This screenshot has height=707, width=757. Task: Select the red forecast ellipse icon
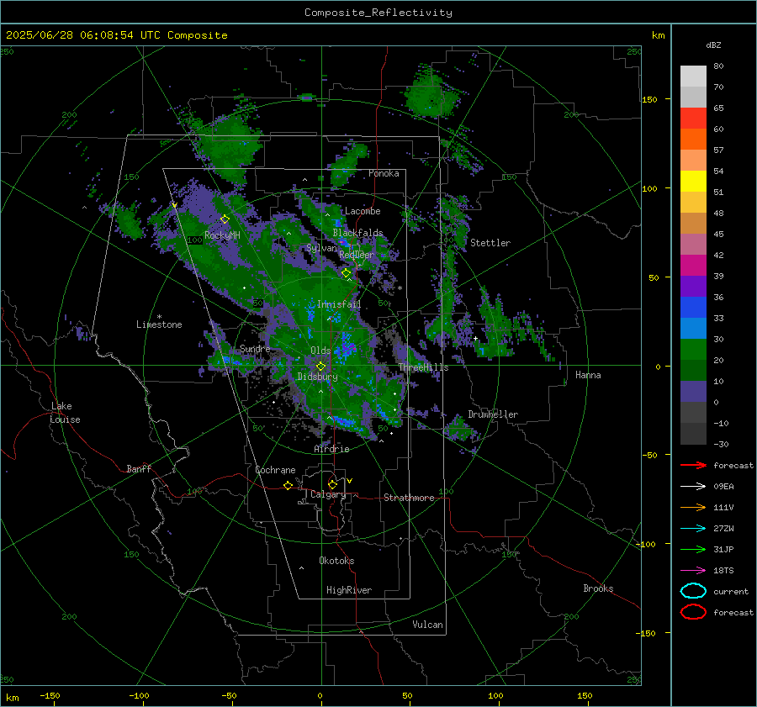[x=693, y=612]
